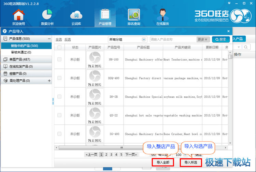Open title bar dropdown menu arrow
256x172 pixels.
point(229,3)
